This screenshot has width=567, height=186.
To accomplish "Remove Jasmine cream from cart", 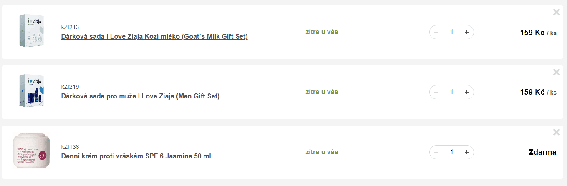I will (x=556, y=132).
